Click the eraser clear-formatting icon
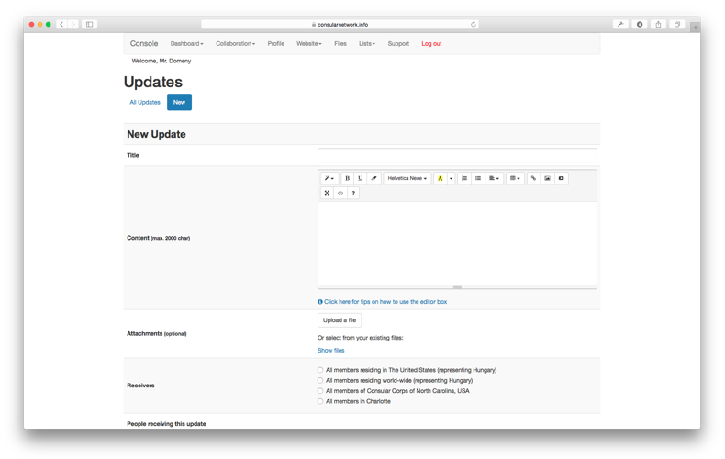Viewport: 725px width, 459px height. tap(374, 178)
